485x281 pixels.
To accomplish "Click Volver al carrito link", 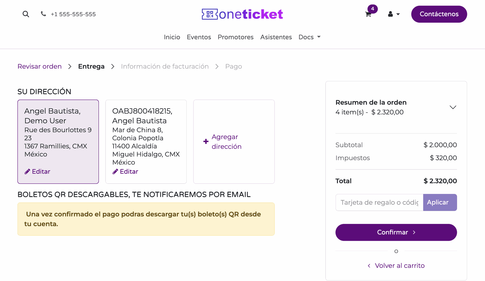I will point(396,266).
